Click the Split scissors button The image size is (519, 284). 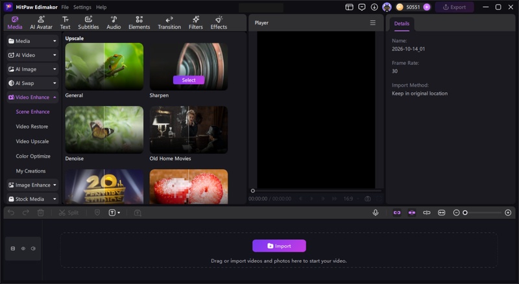click(x=69, y=213)
